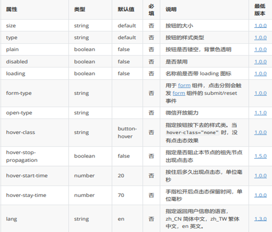
Task: Open the 1.0.0 version link in type row
Action: 260,38
